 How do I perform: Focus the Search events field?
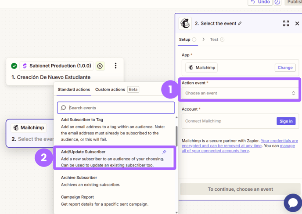(x=116, y=108)
